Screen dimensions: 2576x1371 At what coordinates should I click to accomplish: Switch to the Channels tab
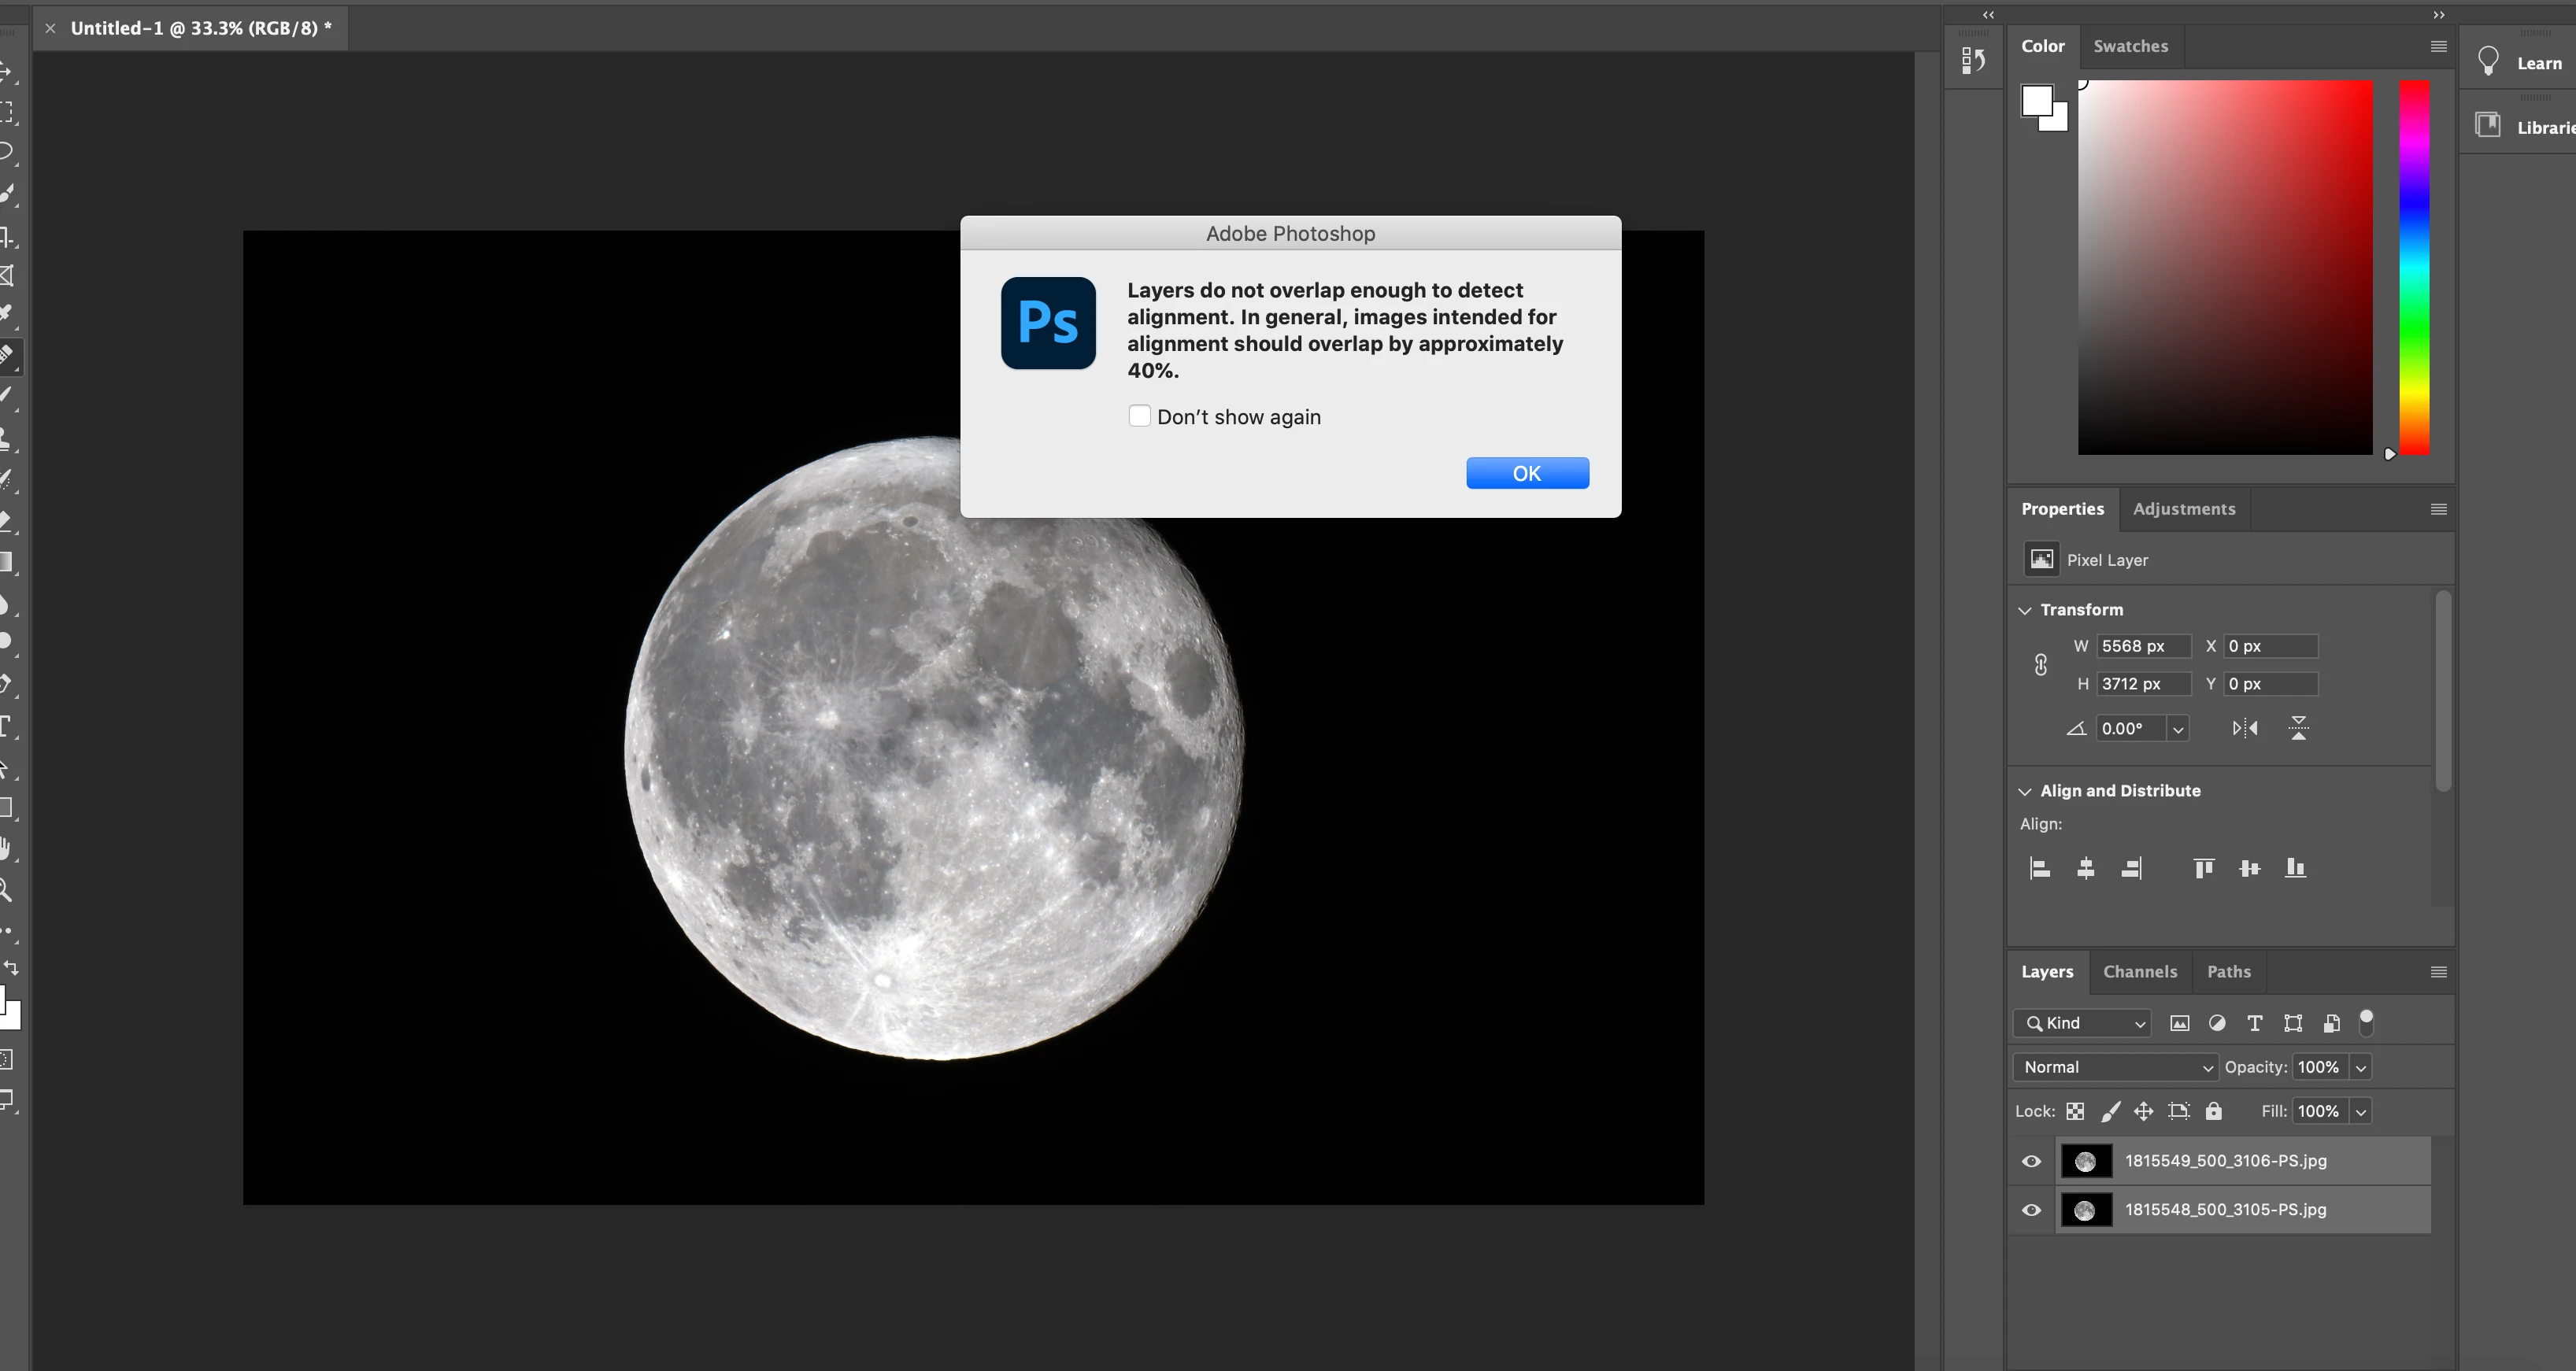coord(2139,971)
